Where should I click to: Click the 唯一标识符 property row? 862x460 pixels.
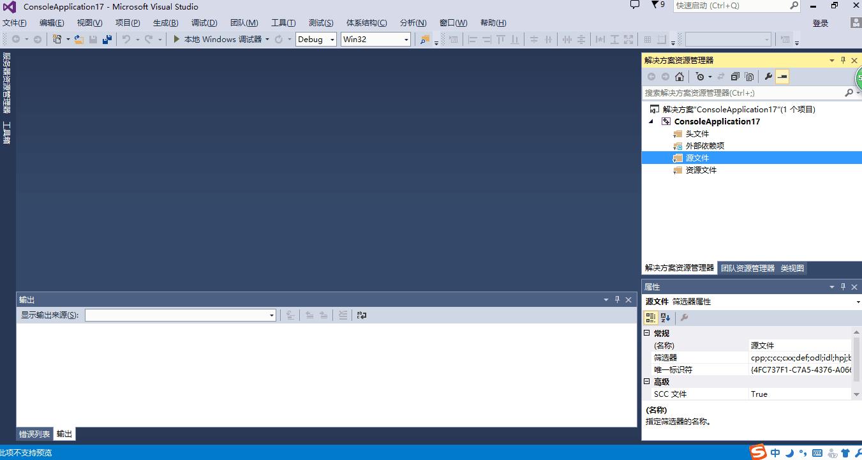[747, 369]
